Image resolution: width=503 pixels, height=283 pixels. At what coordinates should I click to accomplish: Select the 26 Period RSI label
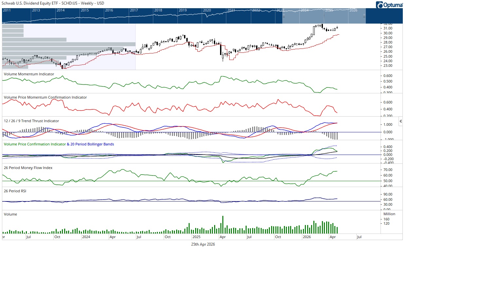point(15,191)
